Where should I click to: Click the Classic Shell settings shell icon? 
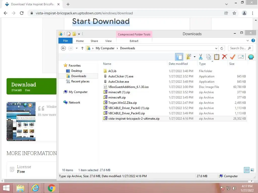coord(251,57)
